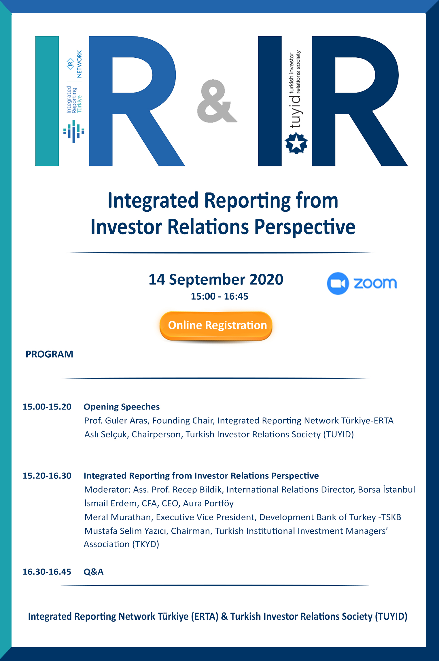
Task: Click the bold panel session title in program
Action: [201, 476]
